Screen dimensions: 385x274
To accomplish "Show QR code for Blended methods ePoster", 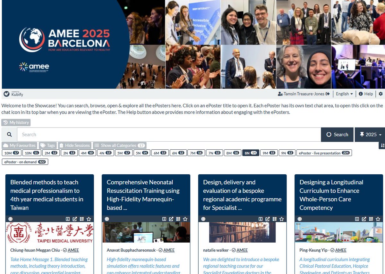I will (82, 219).
